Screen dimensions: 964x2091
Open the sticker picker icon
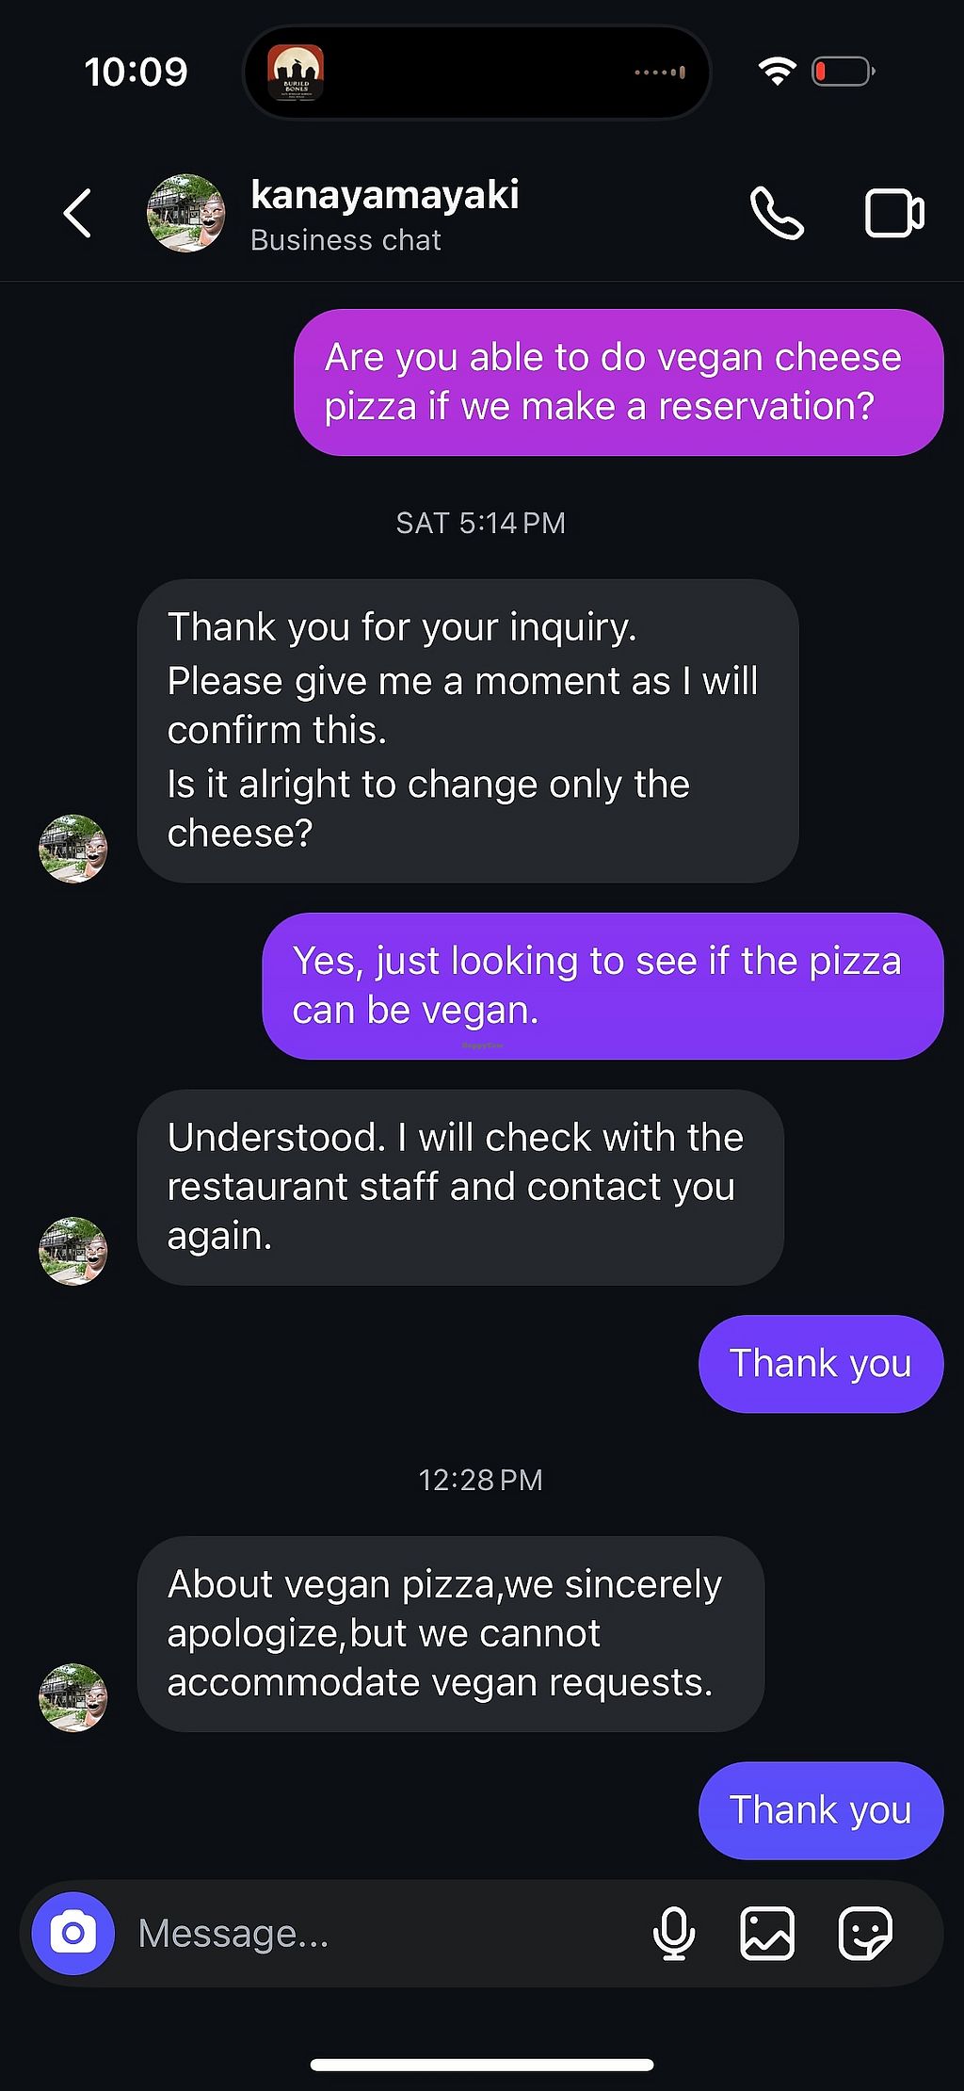click(x=865, y=1934)
